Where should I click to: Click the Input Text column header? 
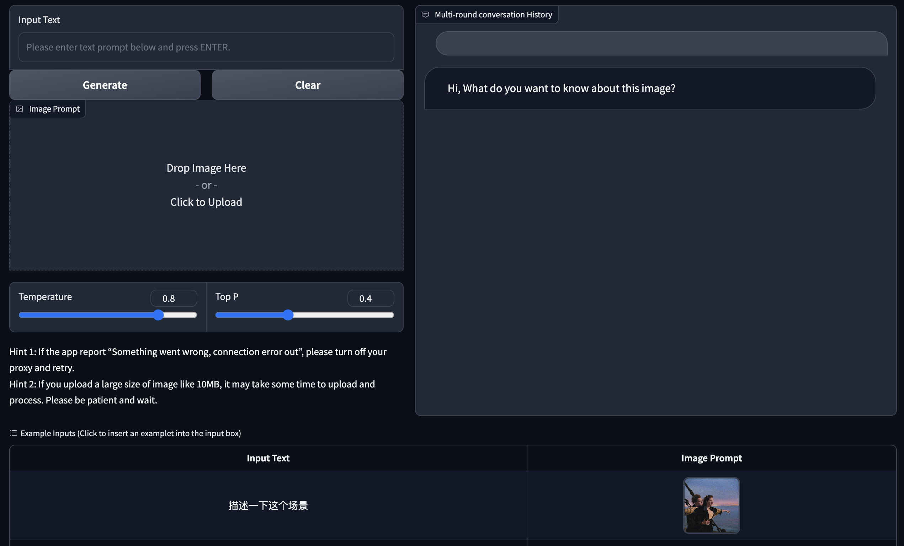coord(268,458)
